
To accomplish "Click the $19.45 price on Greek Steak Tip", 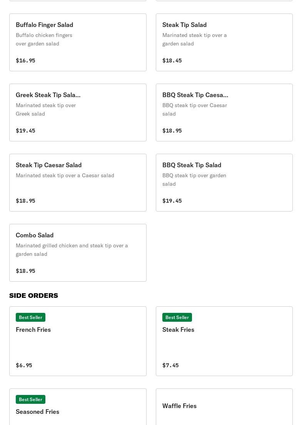I will (x=25, y=131).
